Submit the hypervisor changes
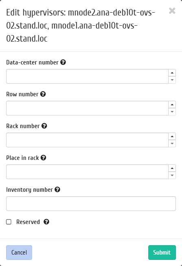Image resolution: width=182 pixels, height=266 pixels. tap(162, 253)
